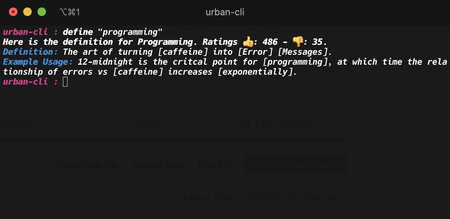Screen dimensions: 450x219
Task: Click the gear icon beside Settings
Action: [235, 28]
